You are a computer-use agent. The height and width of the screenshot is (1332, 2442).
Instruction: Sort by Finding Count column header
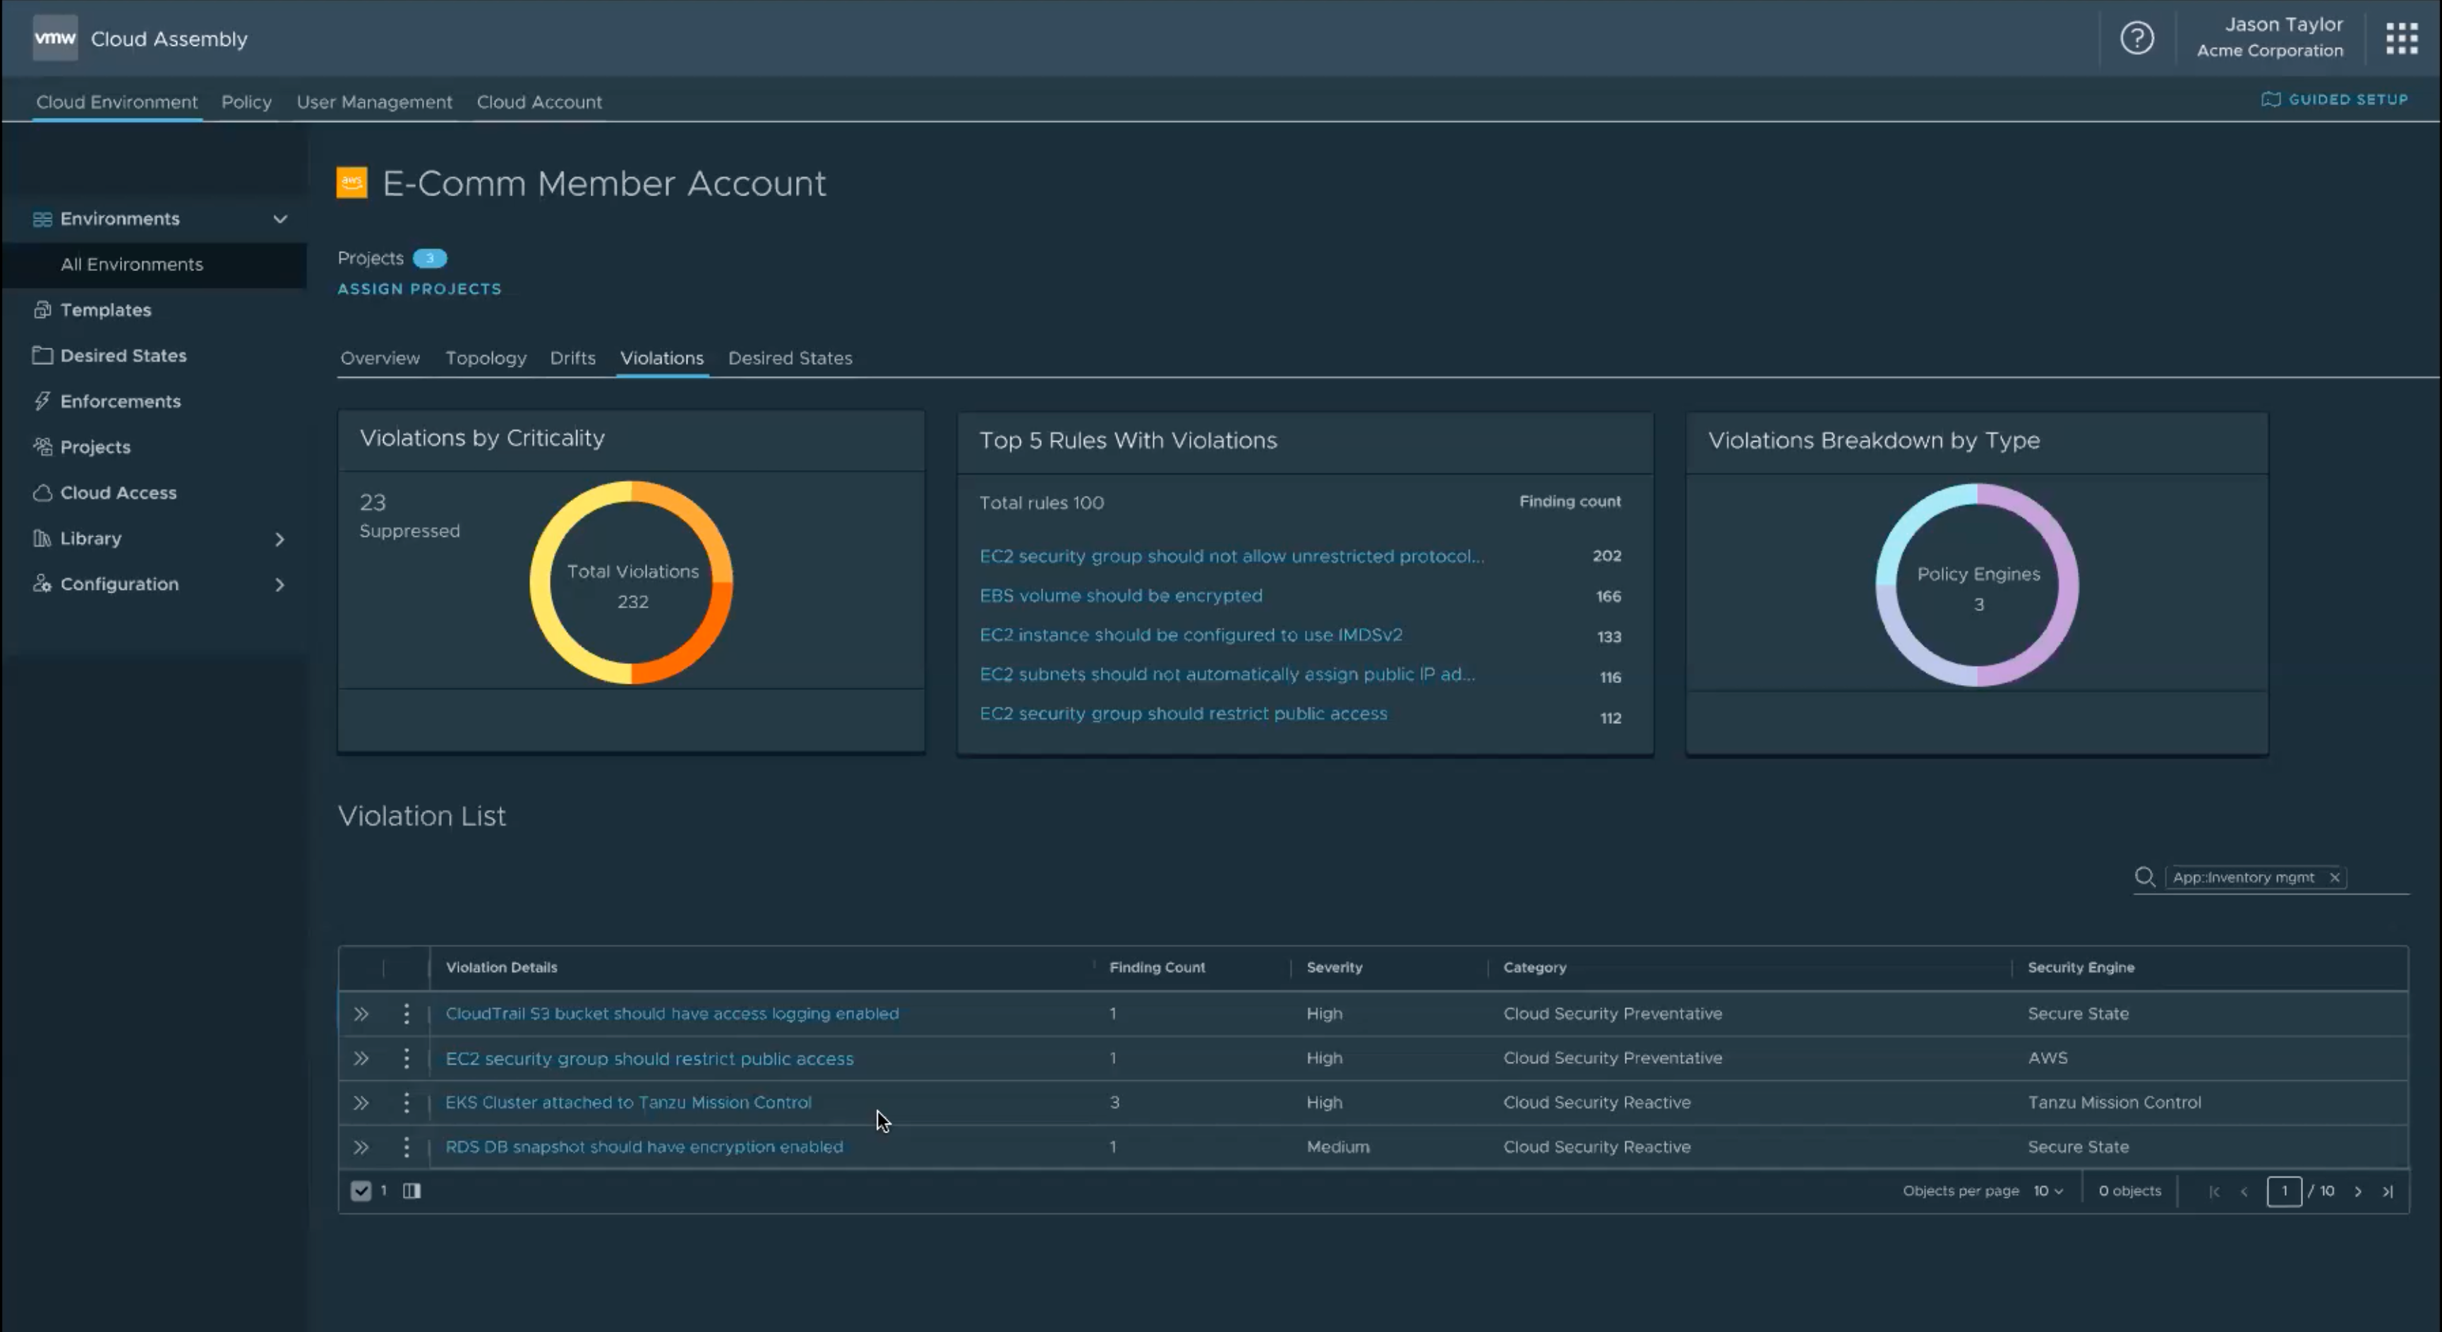1157,967
